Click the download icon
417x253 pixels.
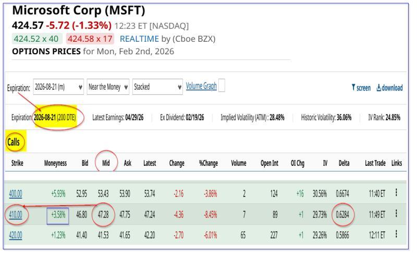pyautogui.click(x=379, y=88)
